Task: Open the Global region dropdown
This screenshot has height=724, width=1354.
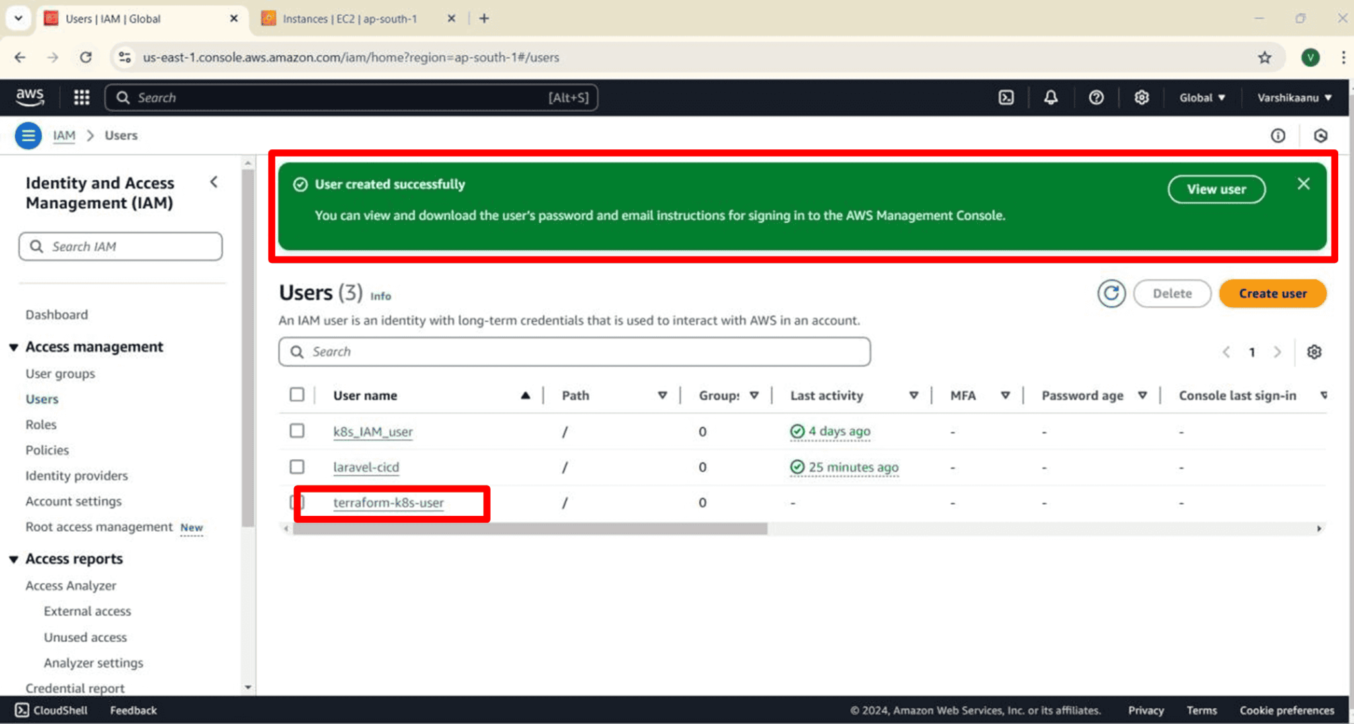Action: [x=1201, y=97]
